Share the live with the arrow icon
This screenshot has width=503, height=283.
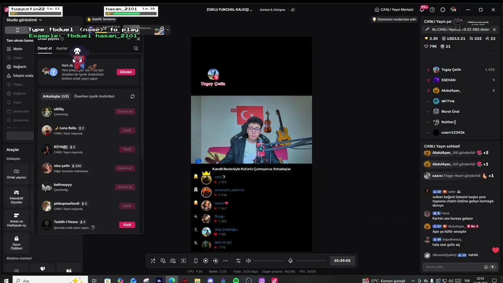[293, 10]
